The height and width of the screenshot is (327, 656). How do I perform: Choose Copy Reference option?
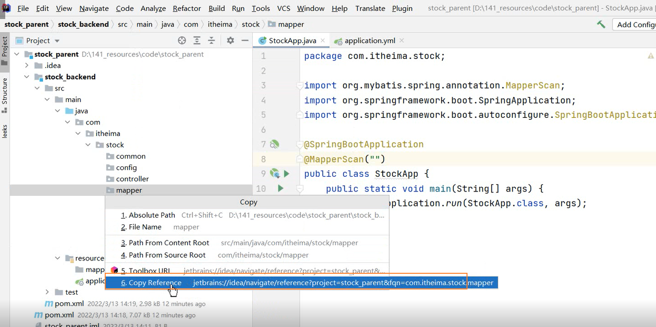click(x=302, y=283)
